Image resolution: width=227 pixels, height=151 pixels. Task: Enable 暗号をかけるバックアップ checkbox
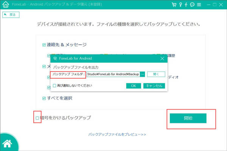pyautogui.click(x=37, y=118)
